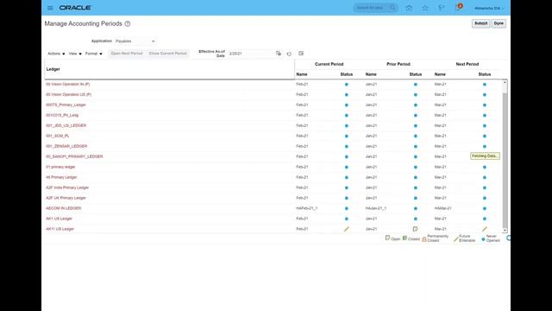Open the Application dropdown

tap(135, 41)
